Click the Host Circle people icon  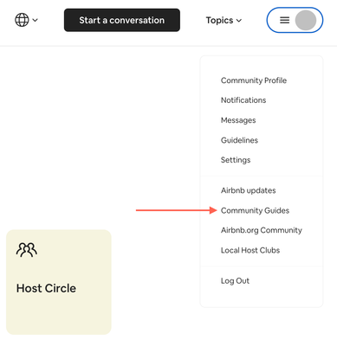tap(27, 250)
